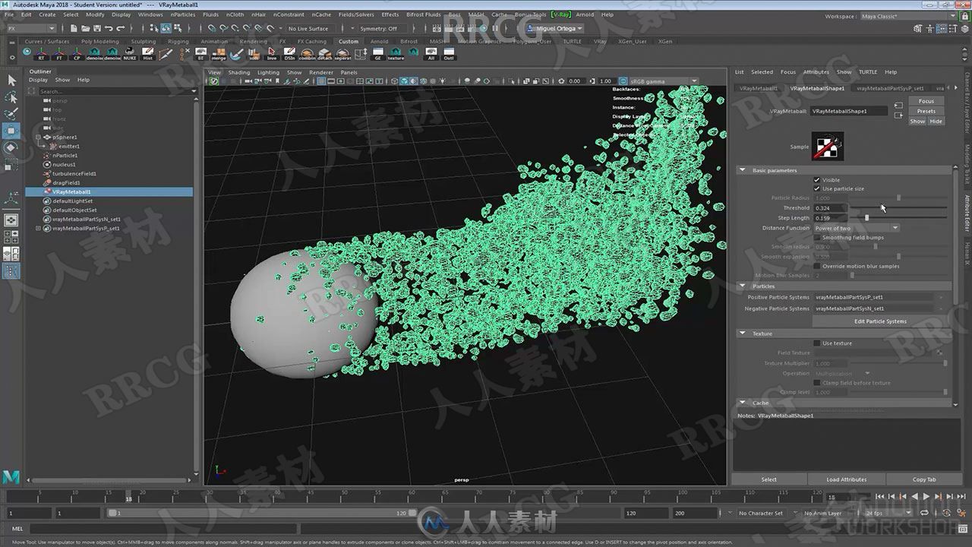The height and width of the screenshot is (547, 972).
Task: Collapse the Basic parameters section
Action: coord(743,170)
